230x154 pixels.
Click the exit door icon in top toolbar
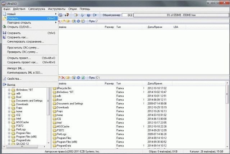click(95, 15)
